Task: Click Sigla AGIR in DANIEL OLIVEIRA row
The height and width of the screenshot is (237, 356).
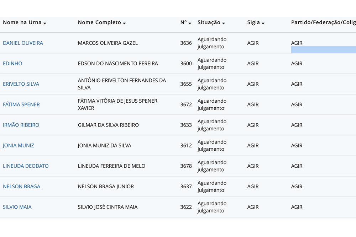Action: (253, 43)
